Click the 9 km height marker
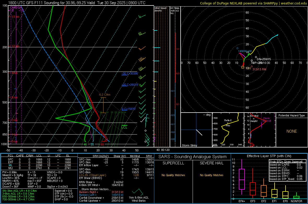Screen dimensions: 308x204 click(15, 73)
